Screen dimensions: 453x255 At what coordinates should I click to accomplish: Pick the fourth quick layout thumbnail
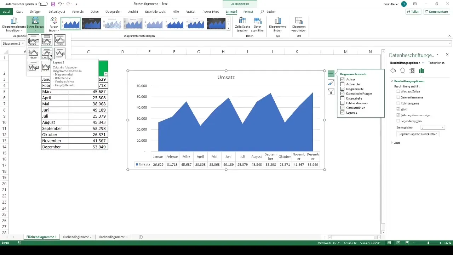tap(34, 53)
